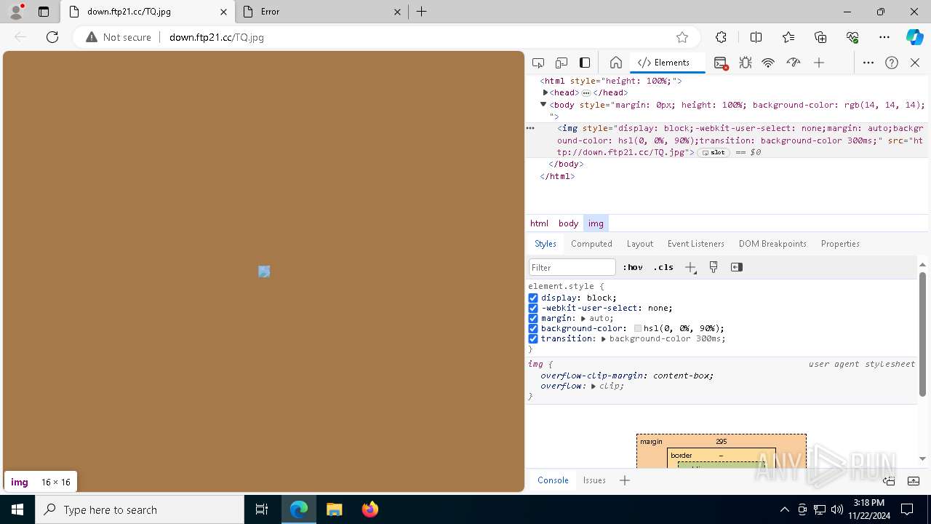931x524 pixels.
Task: Click the Styles Filter input field
Action: coord(572,267)
